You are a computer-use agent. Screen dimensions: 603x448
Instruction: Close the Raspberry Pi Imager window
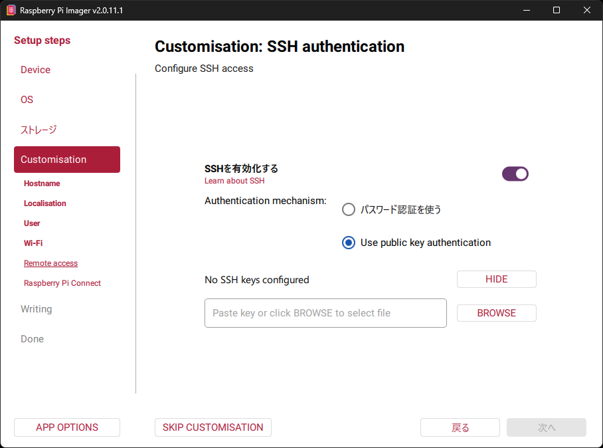click(x=587, y=10)
